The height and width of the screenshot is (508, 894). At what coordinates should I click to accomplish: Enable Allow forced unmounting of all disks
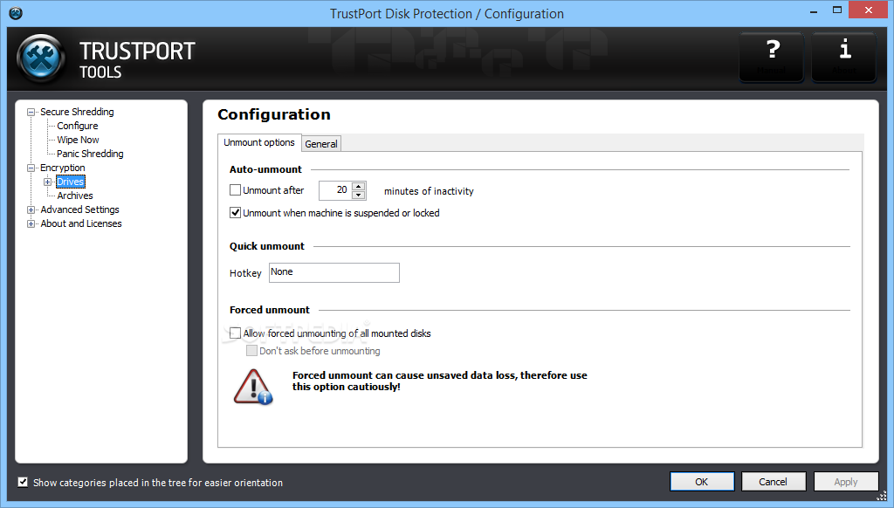click(x=235, y=333)
